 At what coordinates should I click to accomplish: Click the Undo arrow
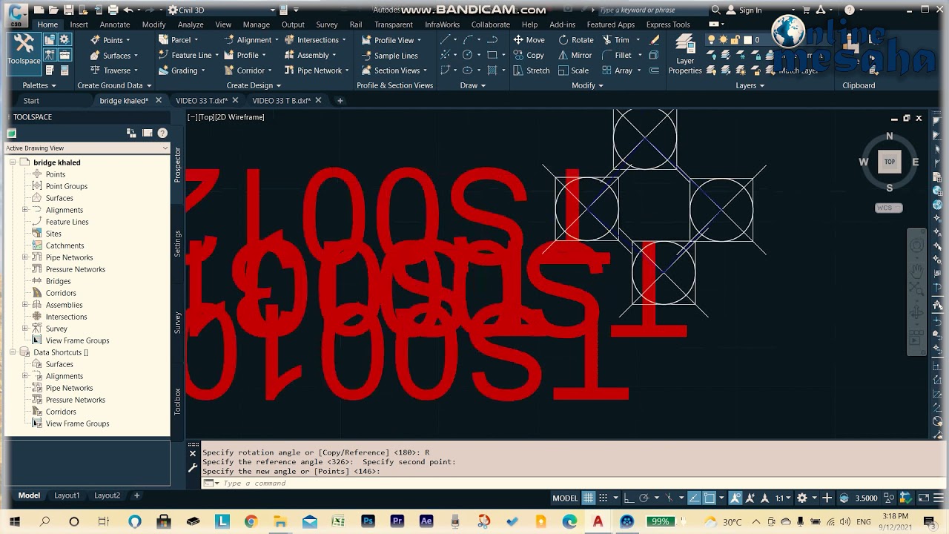click(x=128, y=10)
